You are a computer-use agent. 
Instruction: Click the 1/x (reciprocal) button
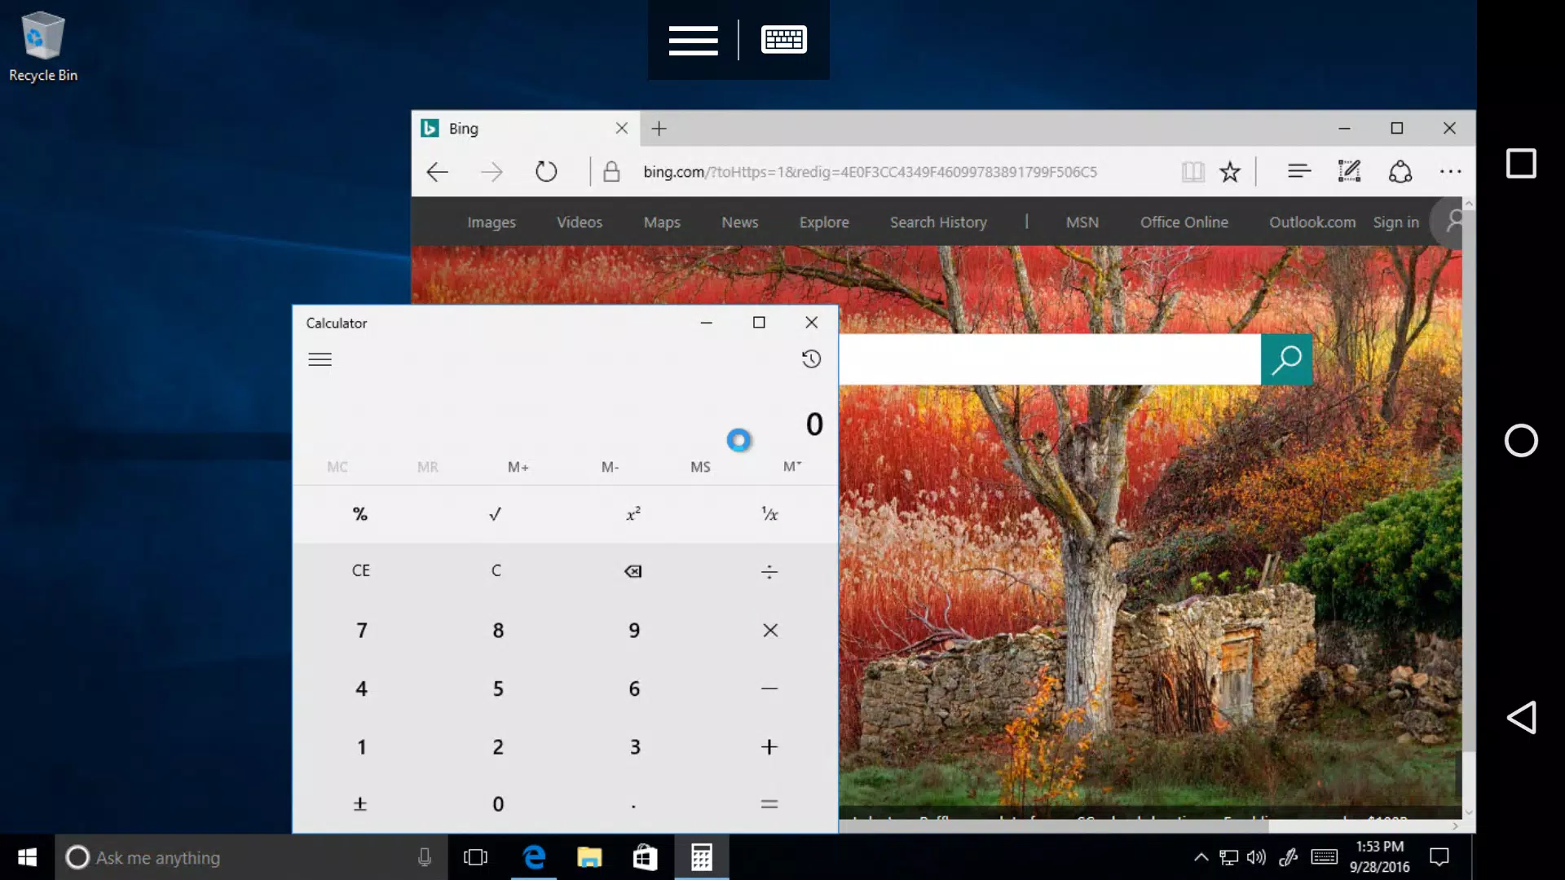point(769,513)
